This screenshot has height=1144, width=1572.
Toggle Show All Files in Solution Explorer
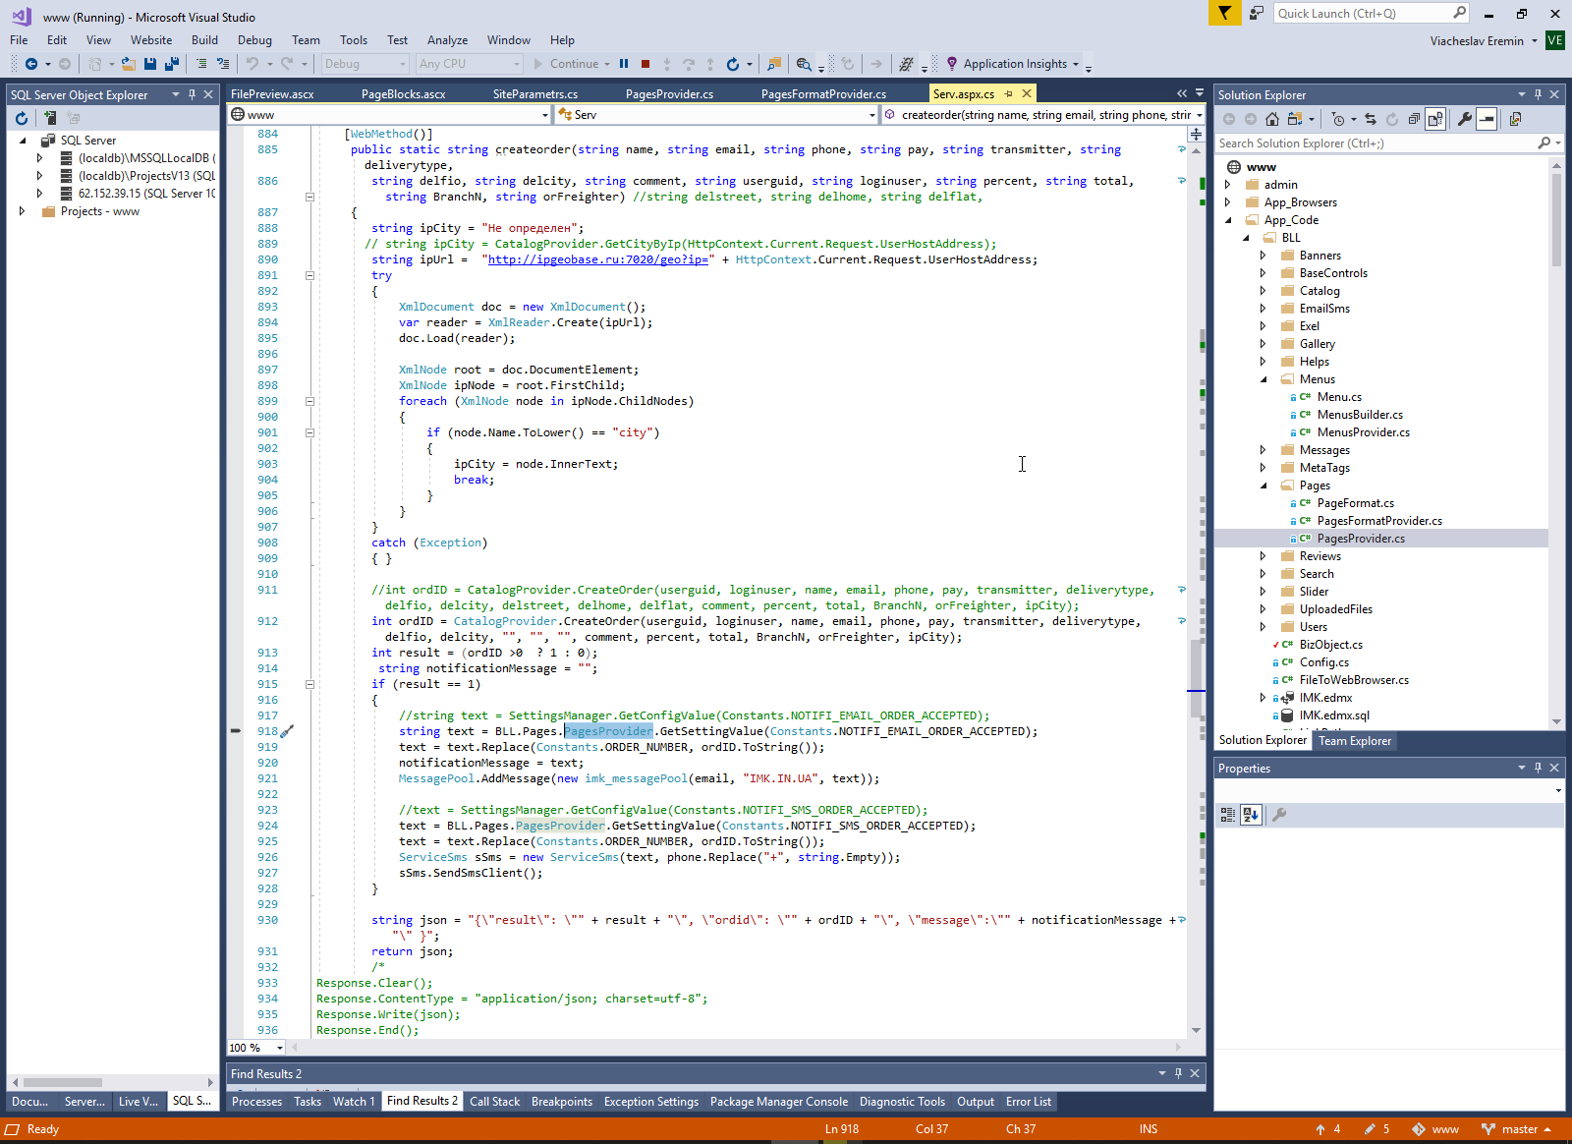coord(1435,119)
